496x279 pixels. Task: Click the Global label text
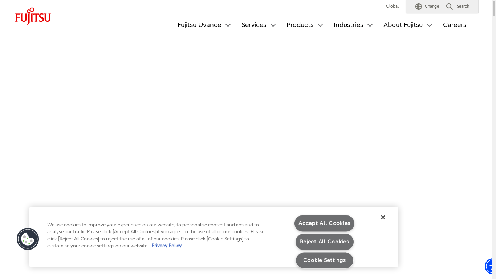392,7
